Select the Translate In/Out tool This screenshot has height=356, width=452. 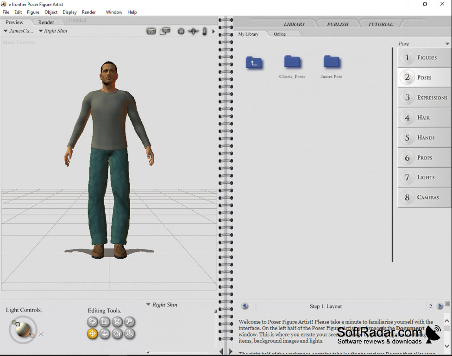pos(105,333)
